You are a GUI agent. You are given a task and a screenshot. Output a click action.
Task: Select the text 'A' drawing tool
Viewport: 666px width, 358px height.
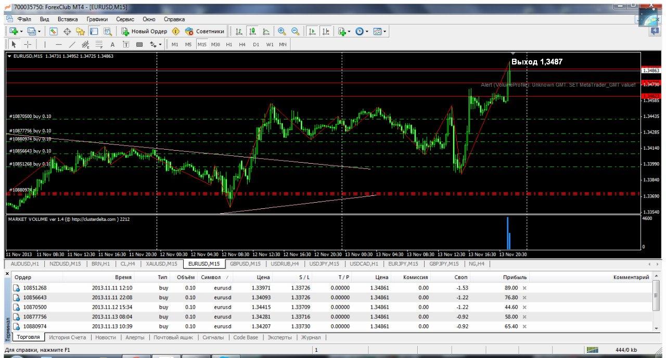click(x=112, y=44)
